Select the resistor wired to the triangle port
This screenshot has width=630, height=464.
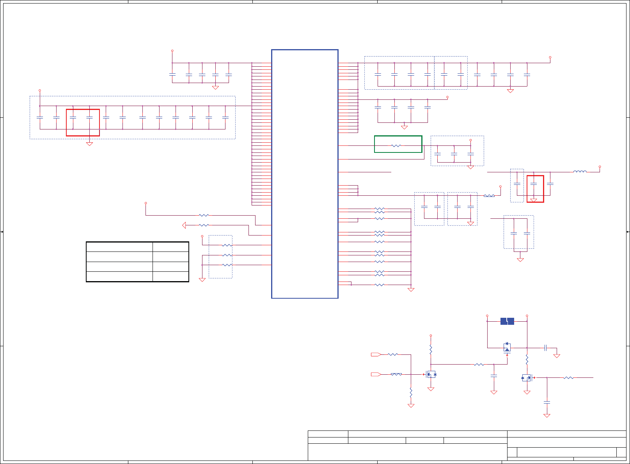click(204, 225)
